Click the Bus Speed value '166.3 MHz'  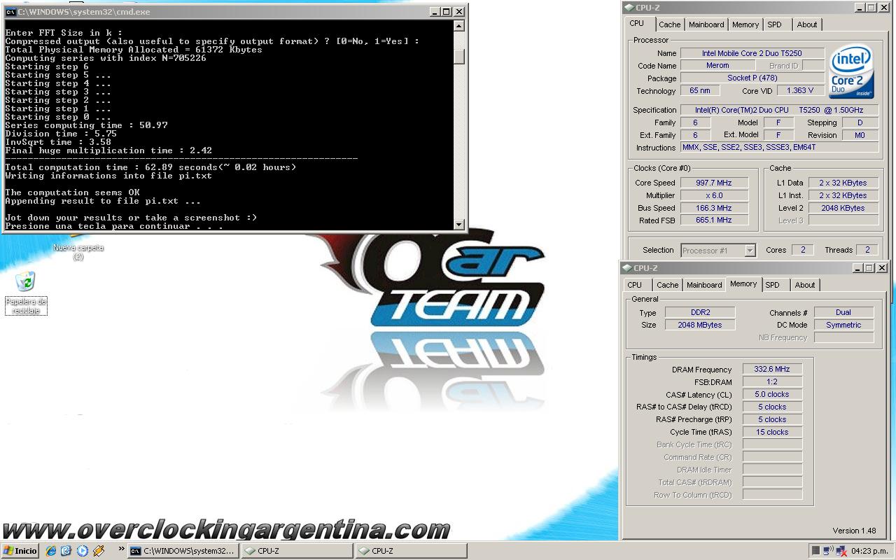(x=714, y=208)
